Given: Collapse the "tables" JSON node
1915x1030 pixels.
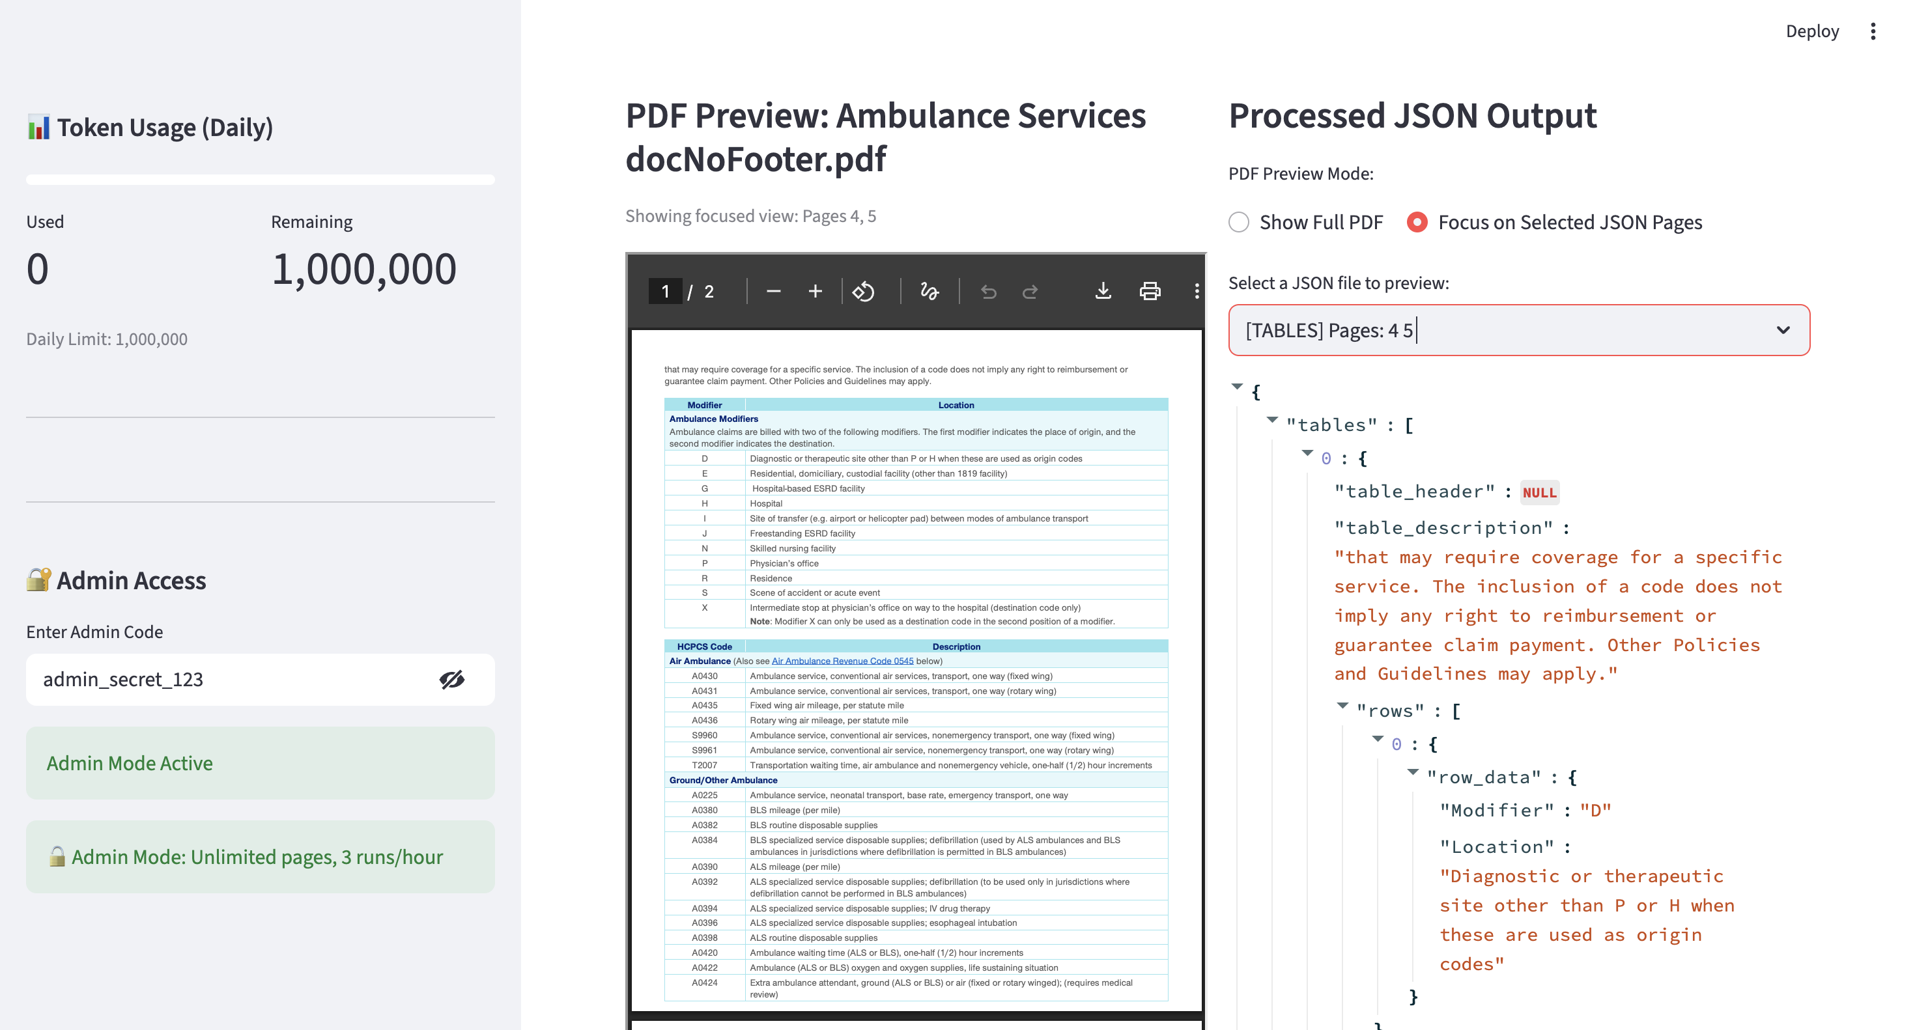Looking at the screenshot, I should click(1272, 421).
